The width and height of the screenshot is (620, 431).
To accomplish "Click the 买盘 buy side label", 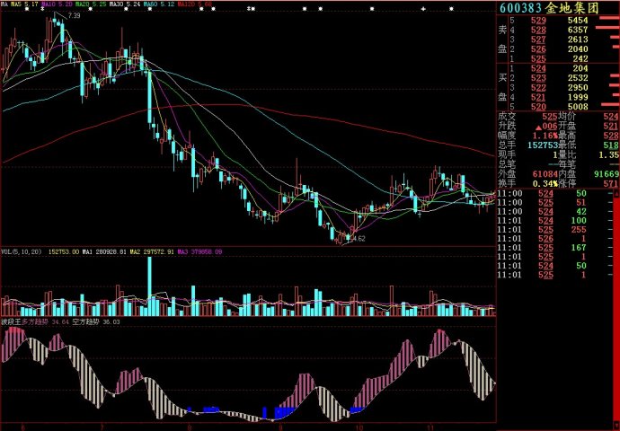I will [x=502, y=88].
